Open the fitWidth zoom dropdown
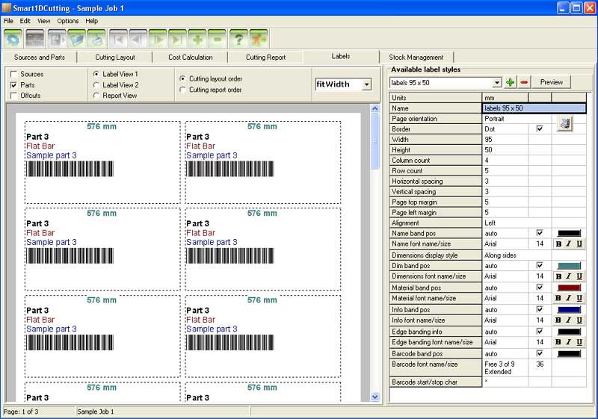The height and width of the screenshot is (419, 598). [366, 84]
